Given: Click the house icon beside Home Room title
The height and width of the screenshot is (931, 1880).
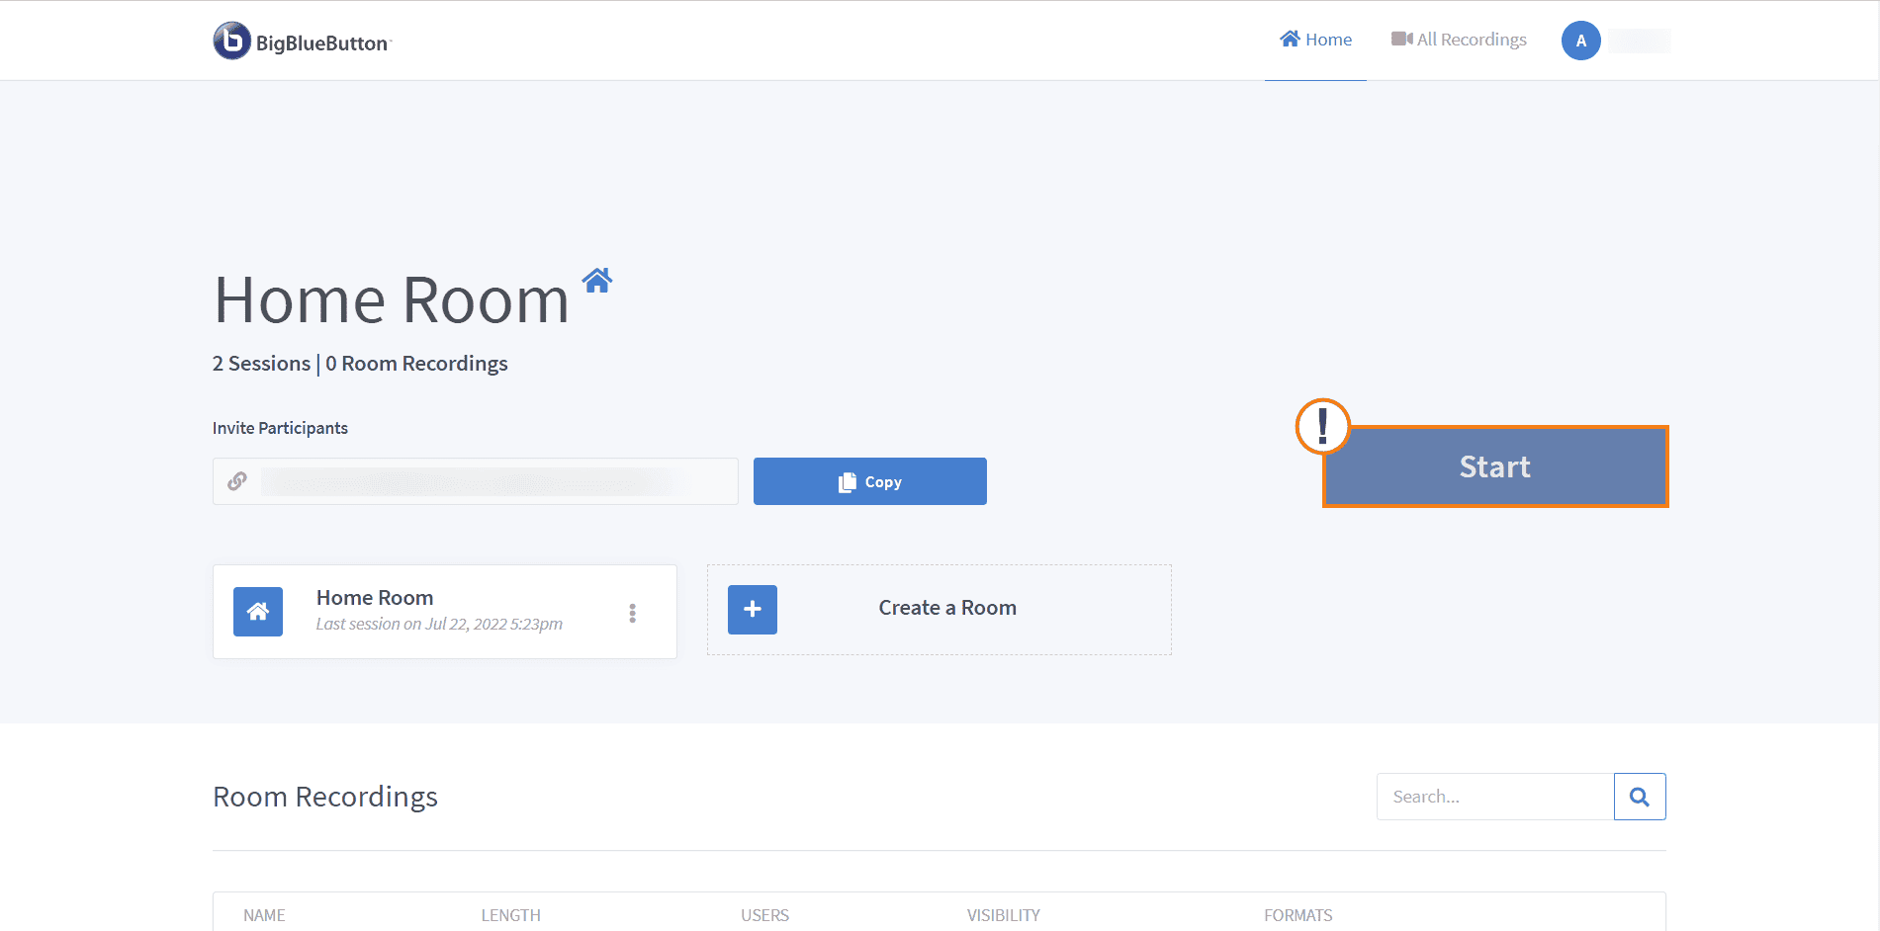Looking at the screenshot, I should pyautogui.click(x=597, y=281).
